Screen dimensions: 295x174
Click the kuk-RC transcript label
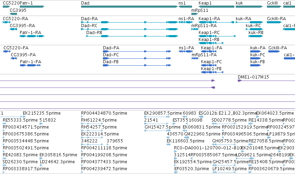(253, 25)
